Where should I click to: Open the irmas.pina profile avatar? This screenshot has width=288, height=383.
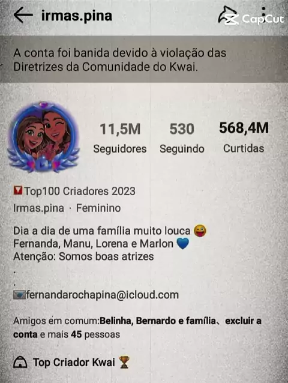tap(43, 137)
